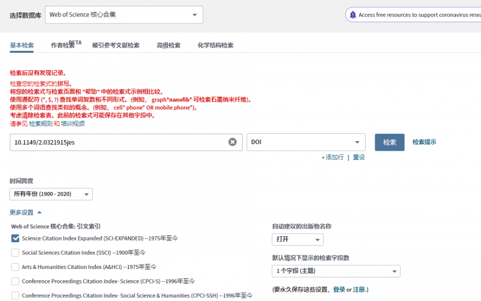Click the coronavirus resources bell icon
The height and width of the screenshot is (301, 481).
353,15
